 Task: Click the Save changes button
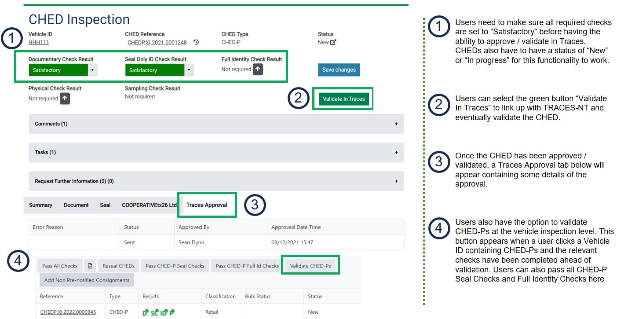(339, 70)
